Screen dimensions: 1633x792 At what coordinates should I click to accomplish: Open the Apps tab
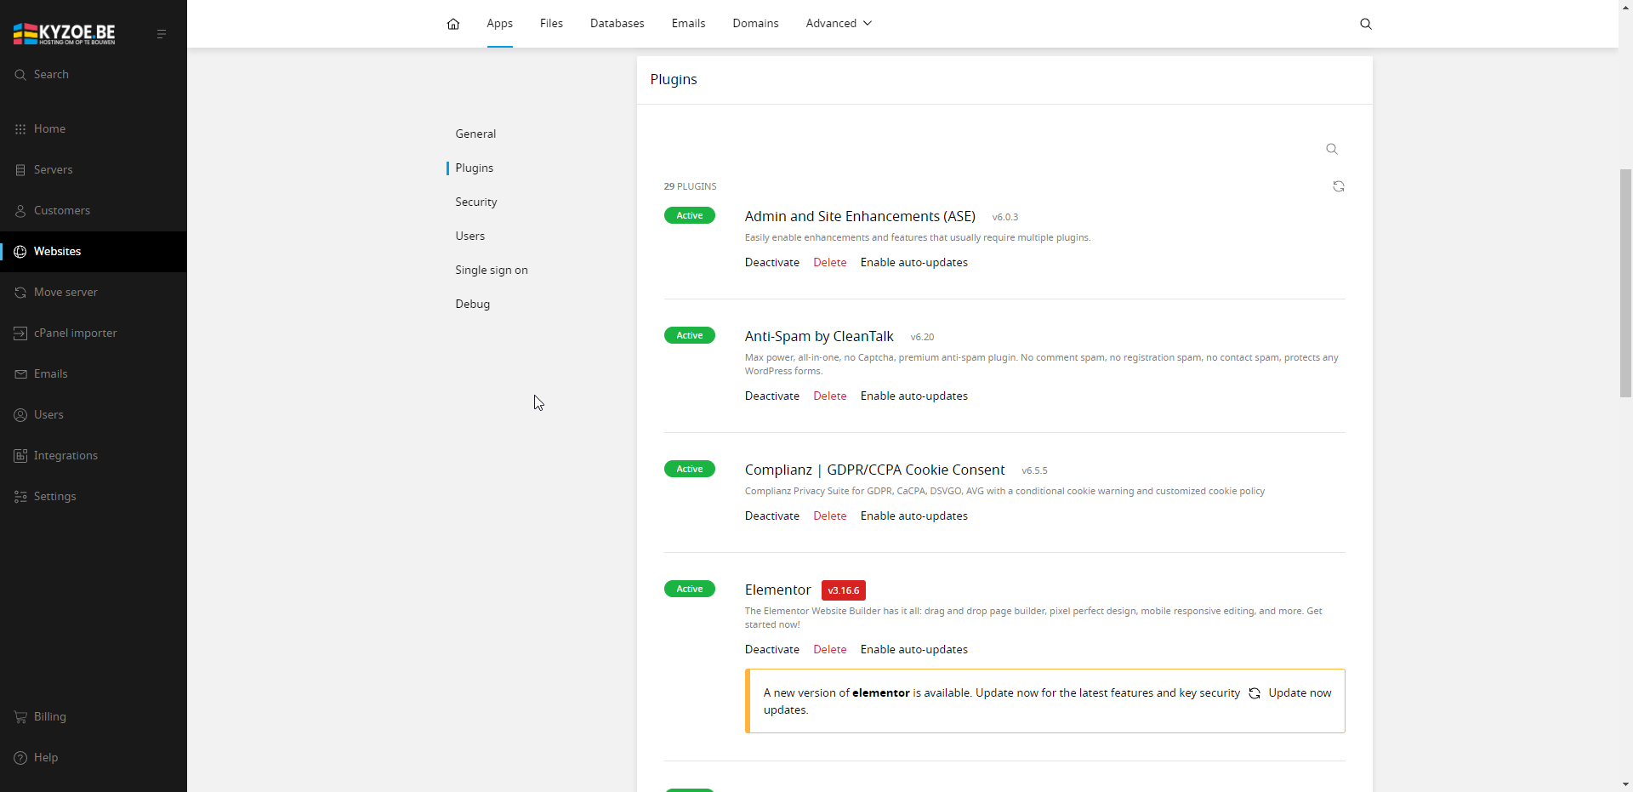tap(500, 24)
